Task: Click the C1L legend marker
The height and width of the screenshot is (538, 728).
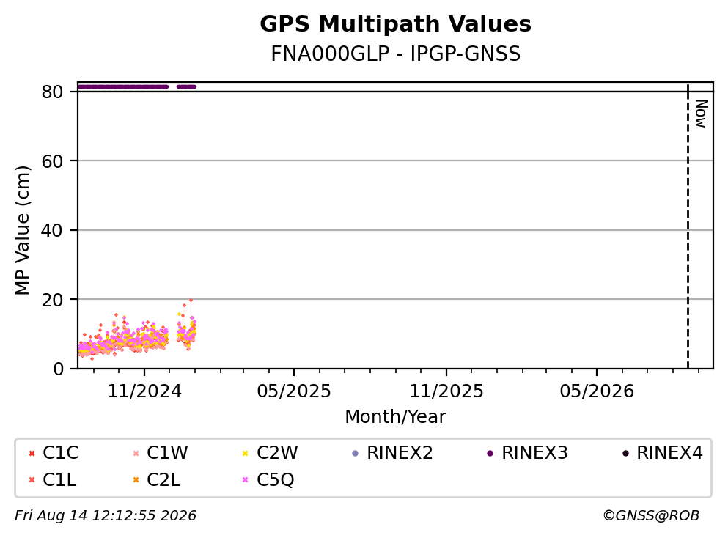Action: 32,480
